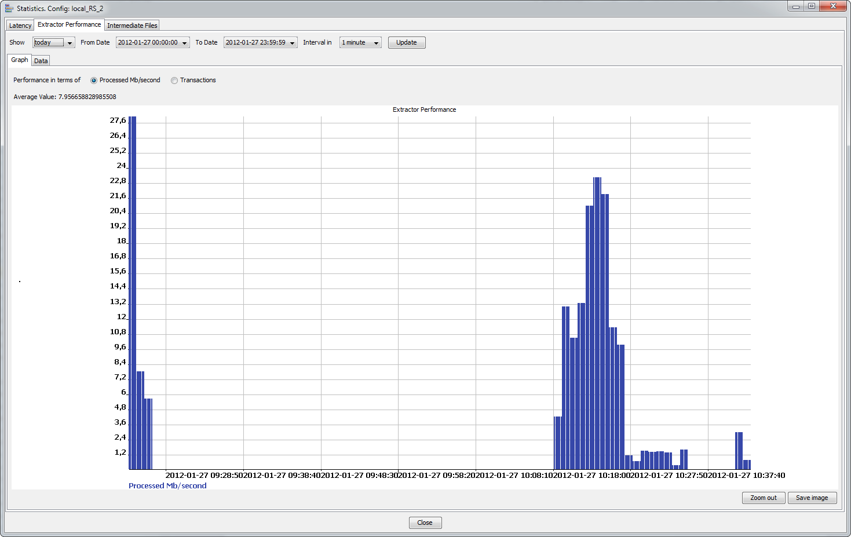851x537 pixels.
Task: Click the Save image button
Action: coord(812,498)
